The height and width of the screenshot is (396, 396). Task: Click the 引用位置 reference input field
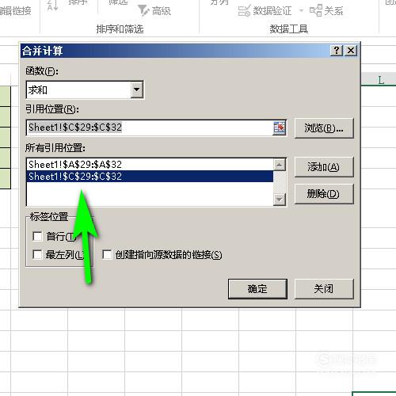click(x=150, y=128)
